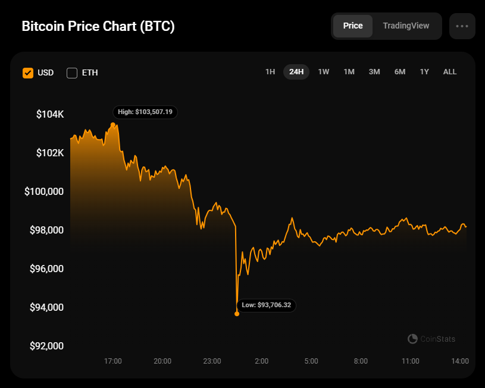Screen dimensions: 485x388
Task: Click the Low price marker dot
Action: coord(237,314)
